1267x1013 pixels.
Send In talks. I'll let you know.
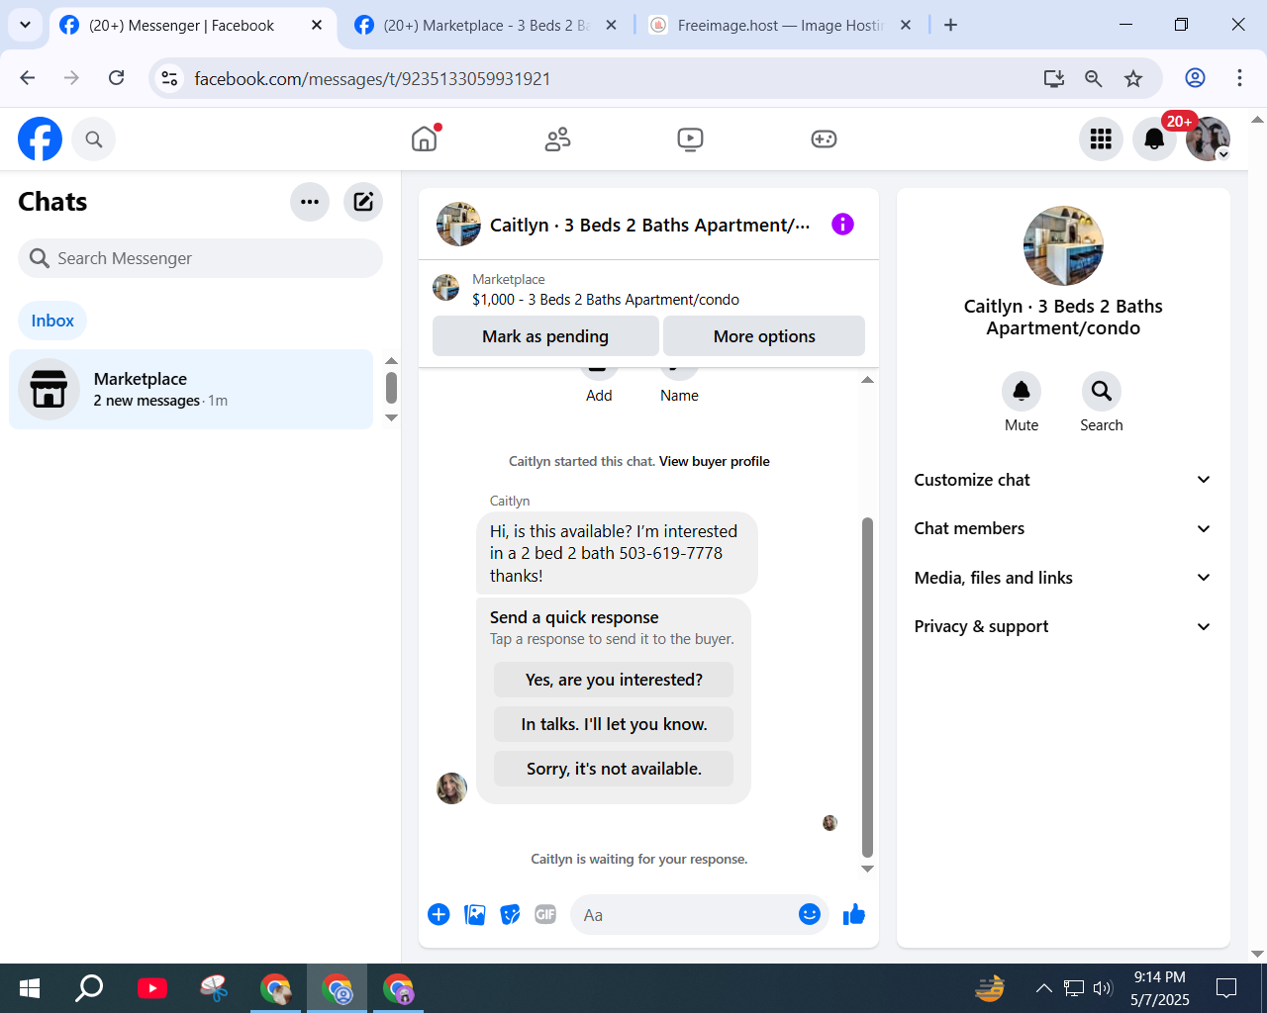pyautogui.click(x=614, y=724)
